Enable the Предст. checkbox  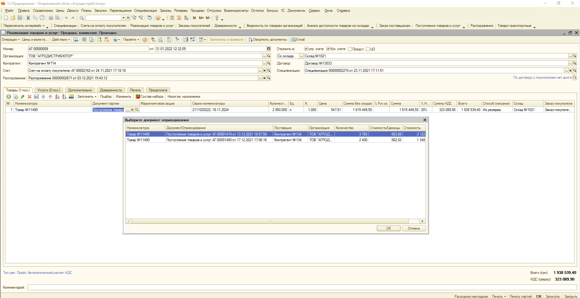(350, 49)
